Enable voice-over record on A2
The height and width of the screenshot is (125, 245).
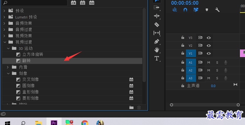(x=226, y=70)
